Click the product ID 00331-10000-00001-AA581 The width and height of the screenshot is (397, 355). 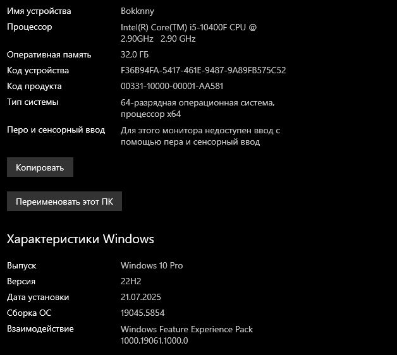coord(172,87)
